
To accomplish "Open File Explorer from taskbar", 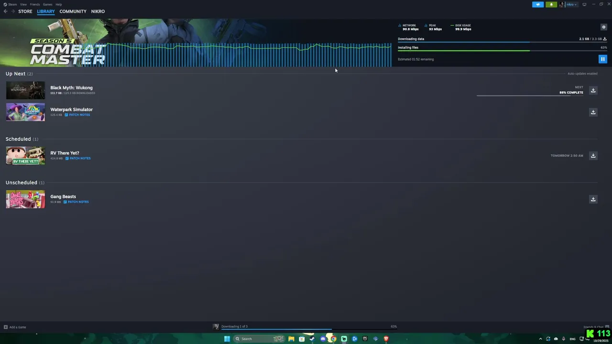I will (x=291, y=339).
